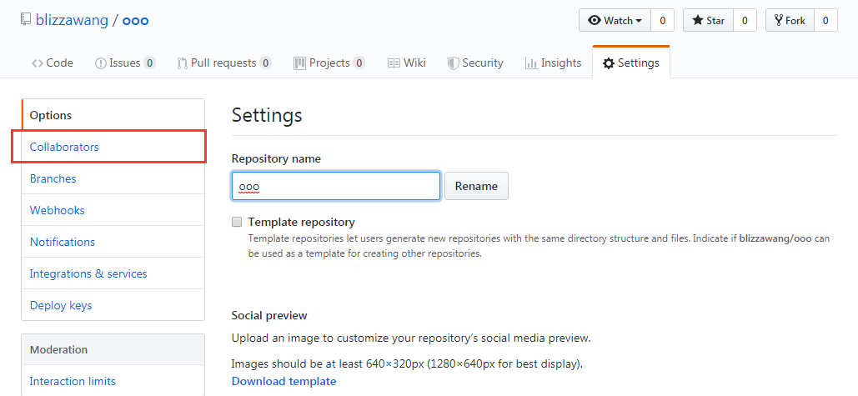Star the ooo repository
The width and height of the screenshot is (858, 396).
coord(708,21)
